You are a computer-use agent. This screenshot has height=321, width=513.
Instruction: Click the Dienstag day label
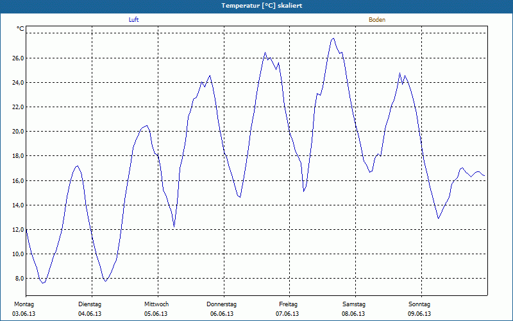coord(90,304)
